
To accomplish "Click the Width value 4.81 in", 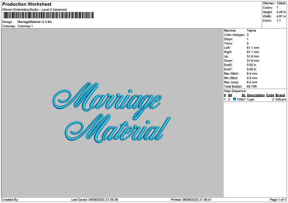I will click(281, 16).
